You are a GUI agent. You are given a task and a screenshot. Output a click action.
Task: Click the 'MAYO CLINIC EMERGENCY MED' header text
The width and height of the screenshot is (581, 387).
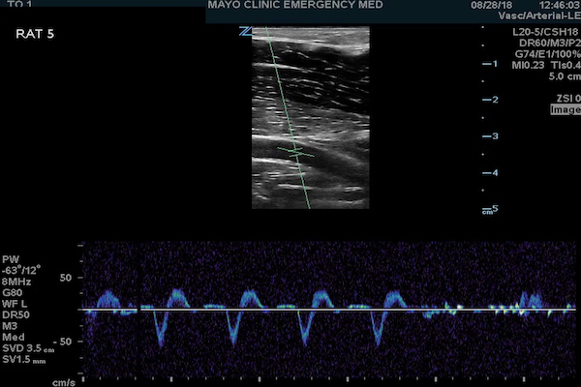[x=295, y=5]
